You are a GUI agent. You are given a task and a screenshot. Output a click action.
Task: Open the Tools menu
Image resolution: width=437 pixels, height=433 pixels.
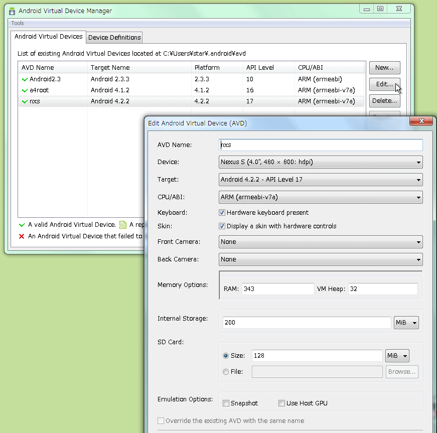(x=17, y=23)
